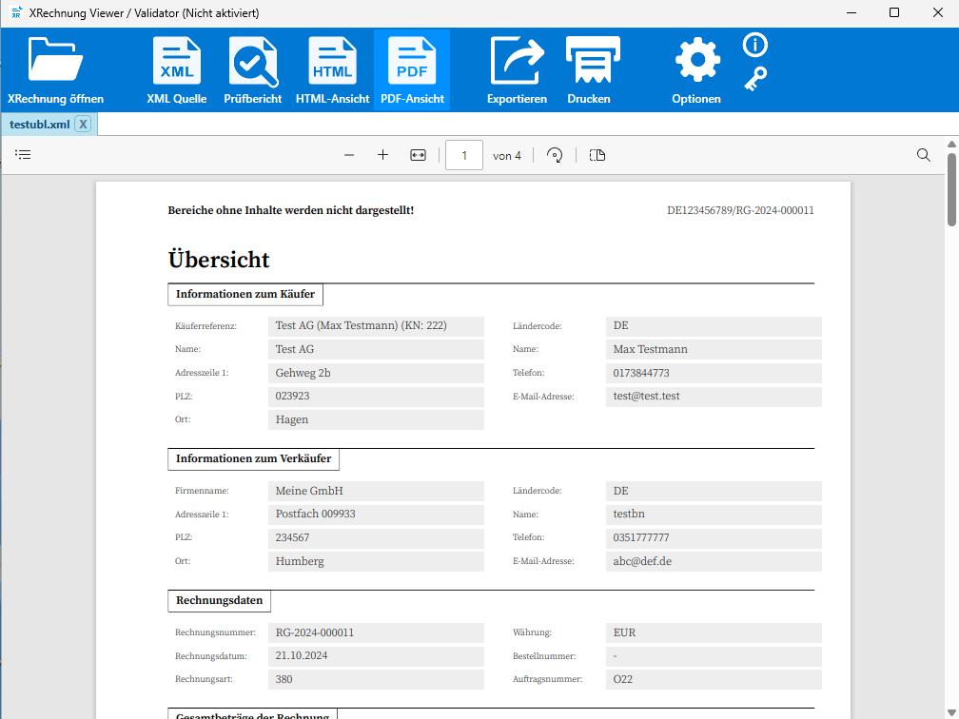Zoom out using the minus button

tap(349, 155)
